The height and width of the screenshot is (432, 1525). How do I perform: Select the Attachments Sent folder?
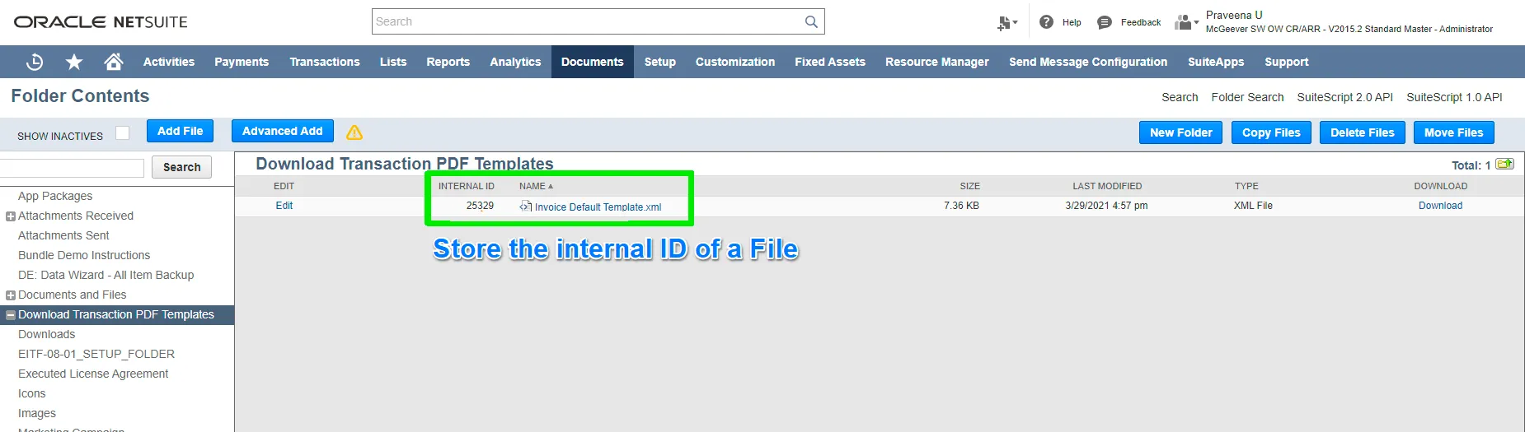(x=63, y=235)
